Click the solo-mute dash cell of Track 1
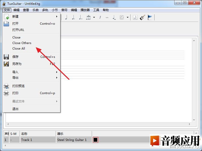 point(14,140)
